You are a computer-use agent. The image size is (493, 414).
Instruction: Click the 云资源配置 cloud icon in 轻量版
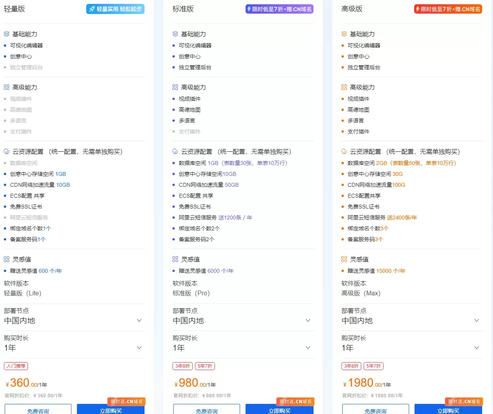pyautogui.click(x=7, y=151)
